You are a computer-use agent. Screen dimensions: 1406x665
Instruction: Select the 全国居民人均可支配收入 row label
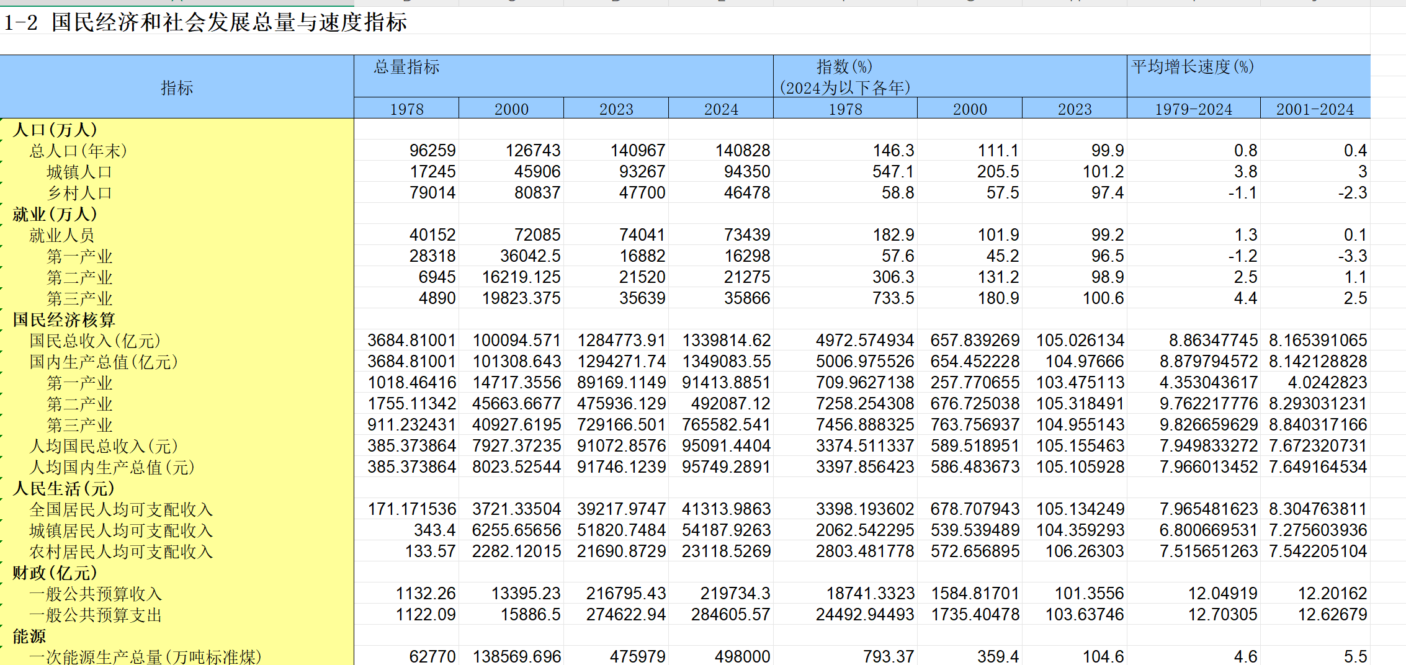(x=121, y=509)
